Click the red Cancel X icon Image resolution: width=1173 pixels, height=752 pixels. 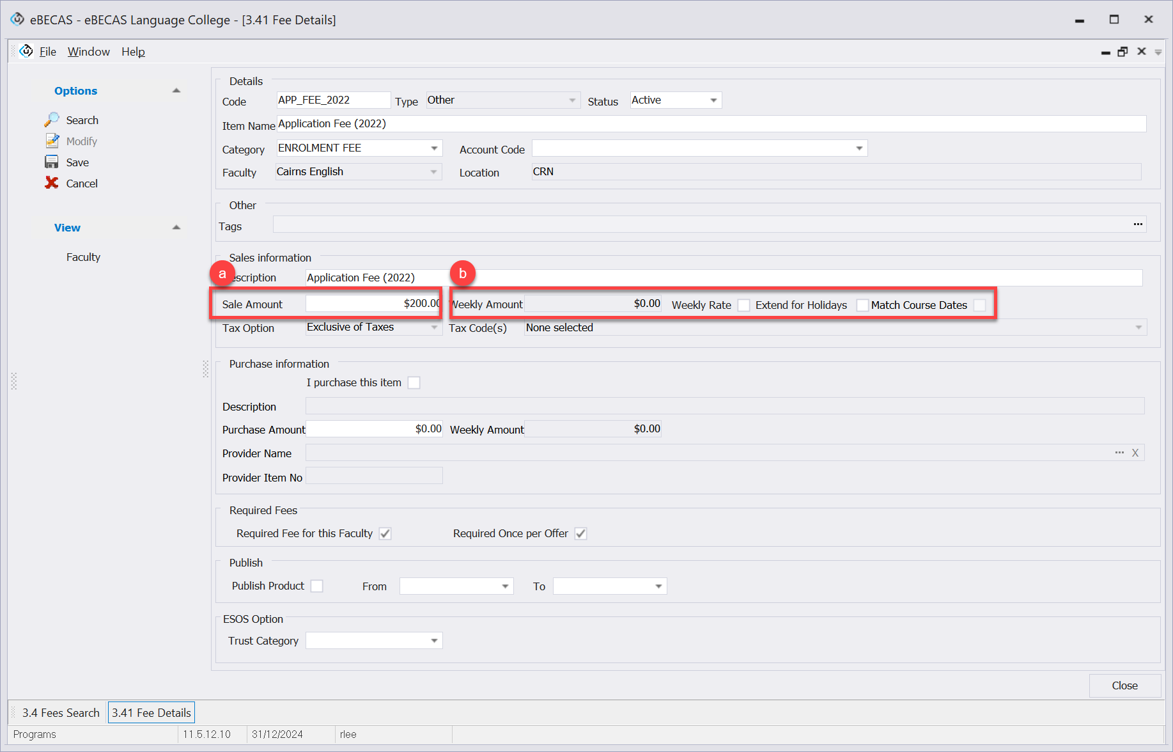click(52, 184)
